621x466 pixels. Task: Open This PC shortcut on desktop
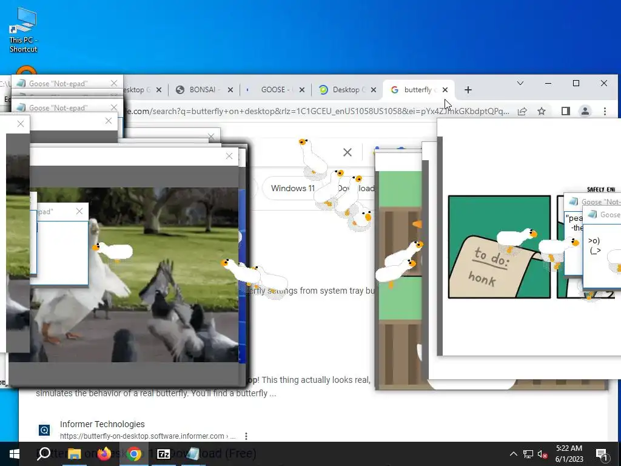(x=23, y=30)
